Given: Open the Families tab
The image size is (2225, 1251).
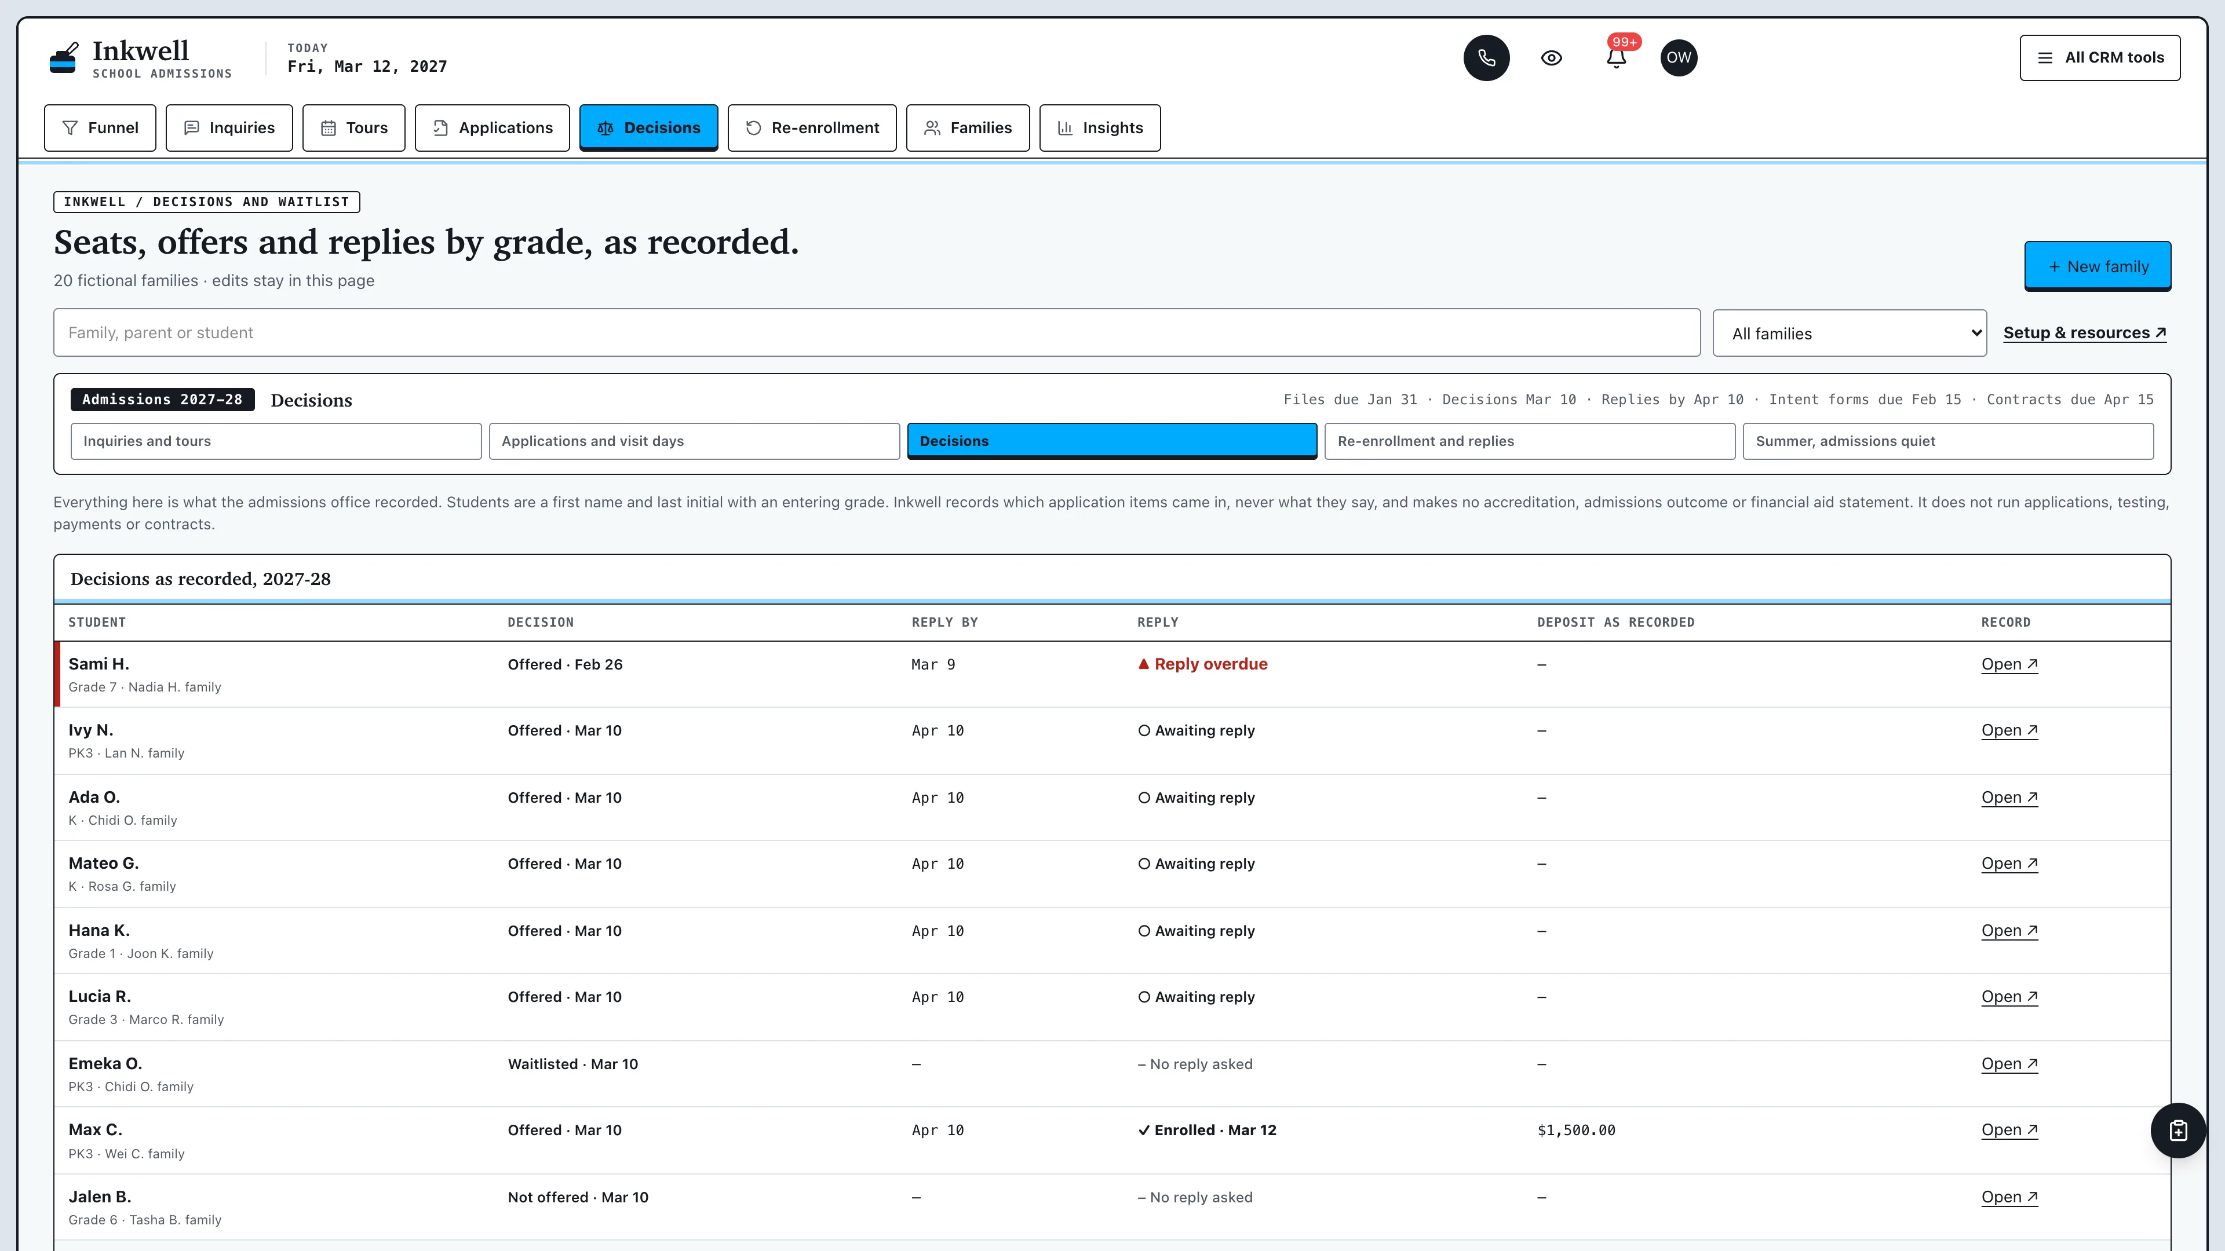Looking at the screenshot, I should pos(968,128).
